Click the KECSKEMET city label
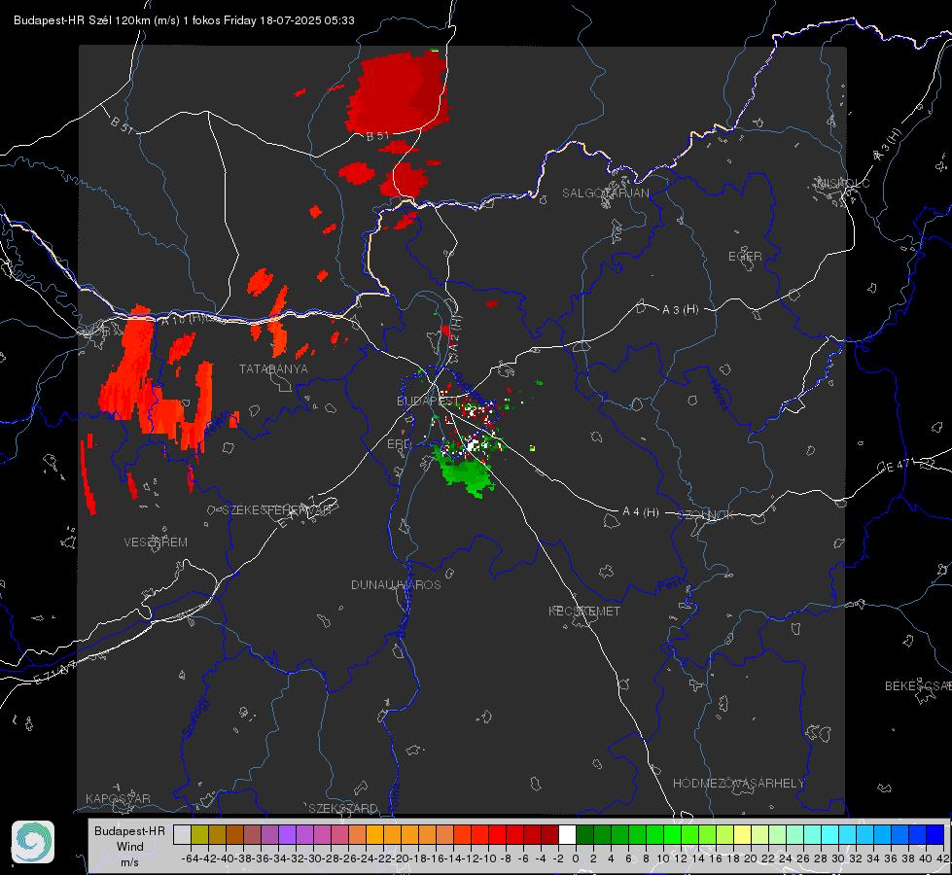952x875 pixels. pyautogui.click(x=584, y=611)
